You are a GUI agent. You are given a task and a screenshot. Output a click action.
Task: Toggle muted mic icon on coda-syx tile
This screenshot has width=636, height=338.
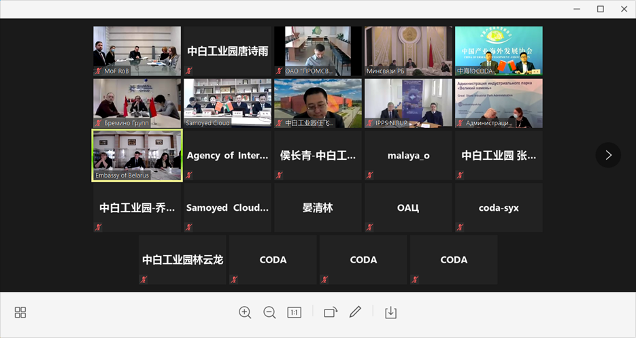tap(461, 227)
